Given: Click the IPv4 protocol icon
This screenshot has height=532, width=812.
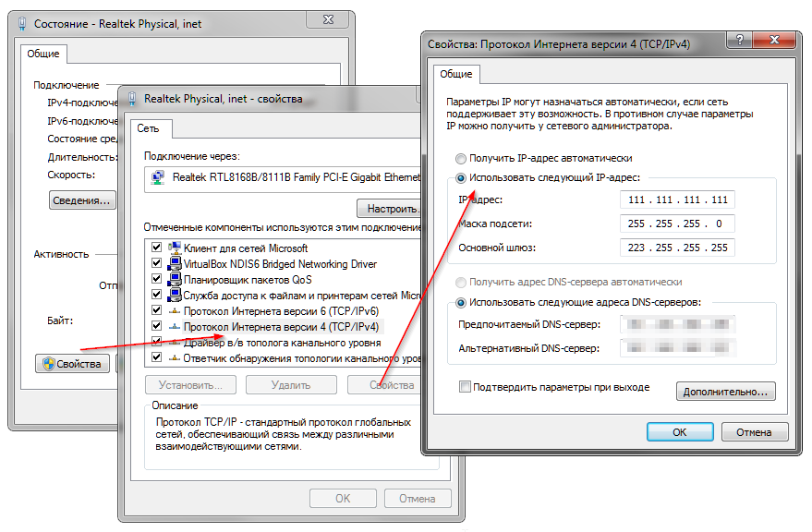Looking at the screenshot, I should pyautogui.click(x=175, y=326).
